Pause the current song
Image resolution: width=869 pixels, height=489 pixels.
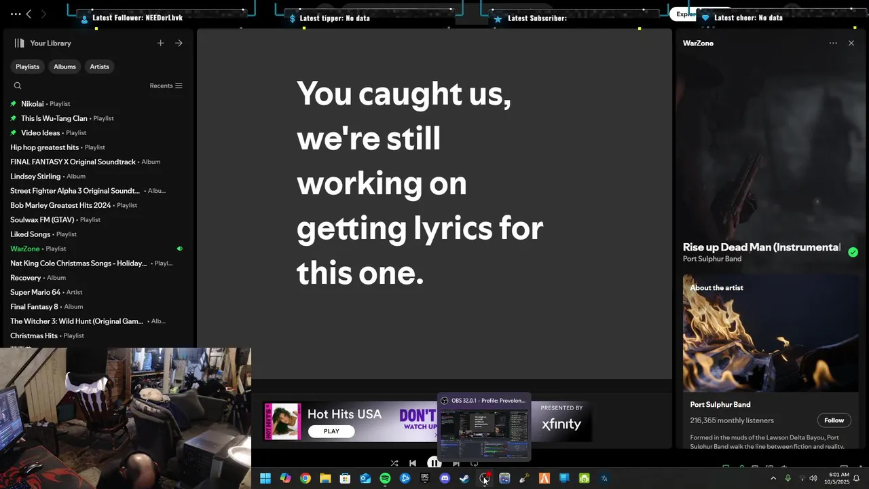pos(434,463)
